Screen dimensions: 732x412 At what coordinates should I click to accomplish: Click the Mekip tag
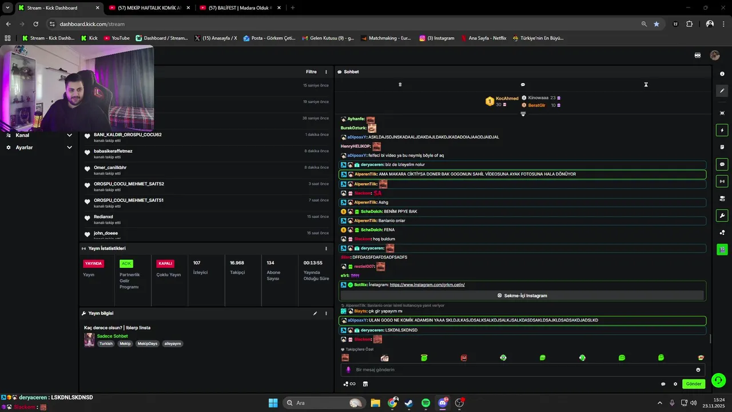click(125, 344)
